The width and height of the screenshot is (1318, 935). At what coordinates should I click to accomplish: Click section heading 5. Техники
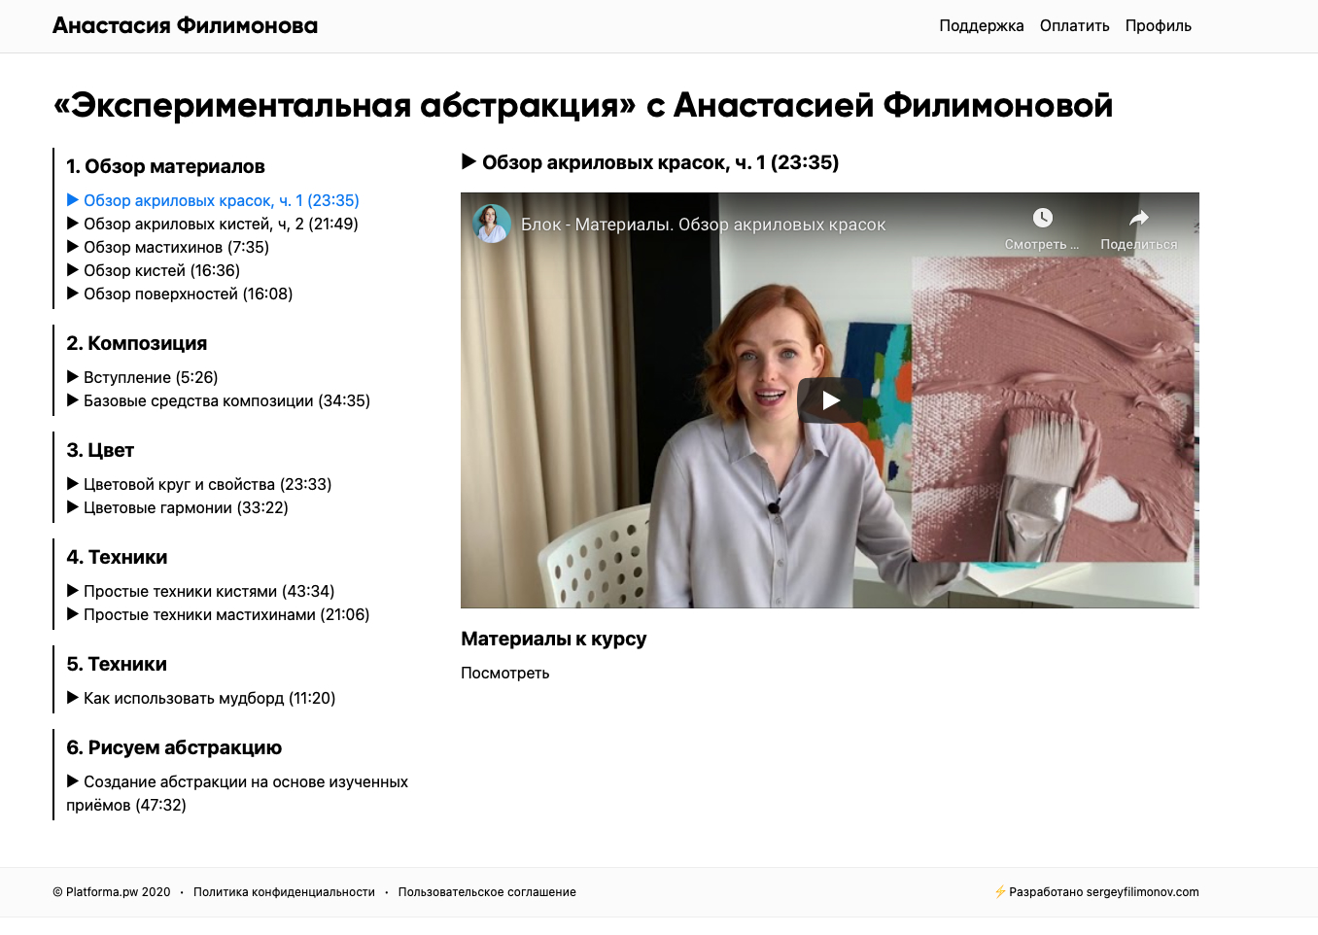coord(117,664)
